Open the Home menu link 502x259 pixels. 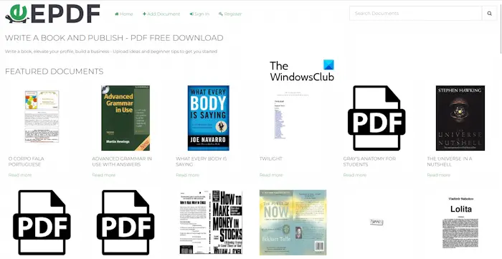pyautogui.click(x=123, y=14)
